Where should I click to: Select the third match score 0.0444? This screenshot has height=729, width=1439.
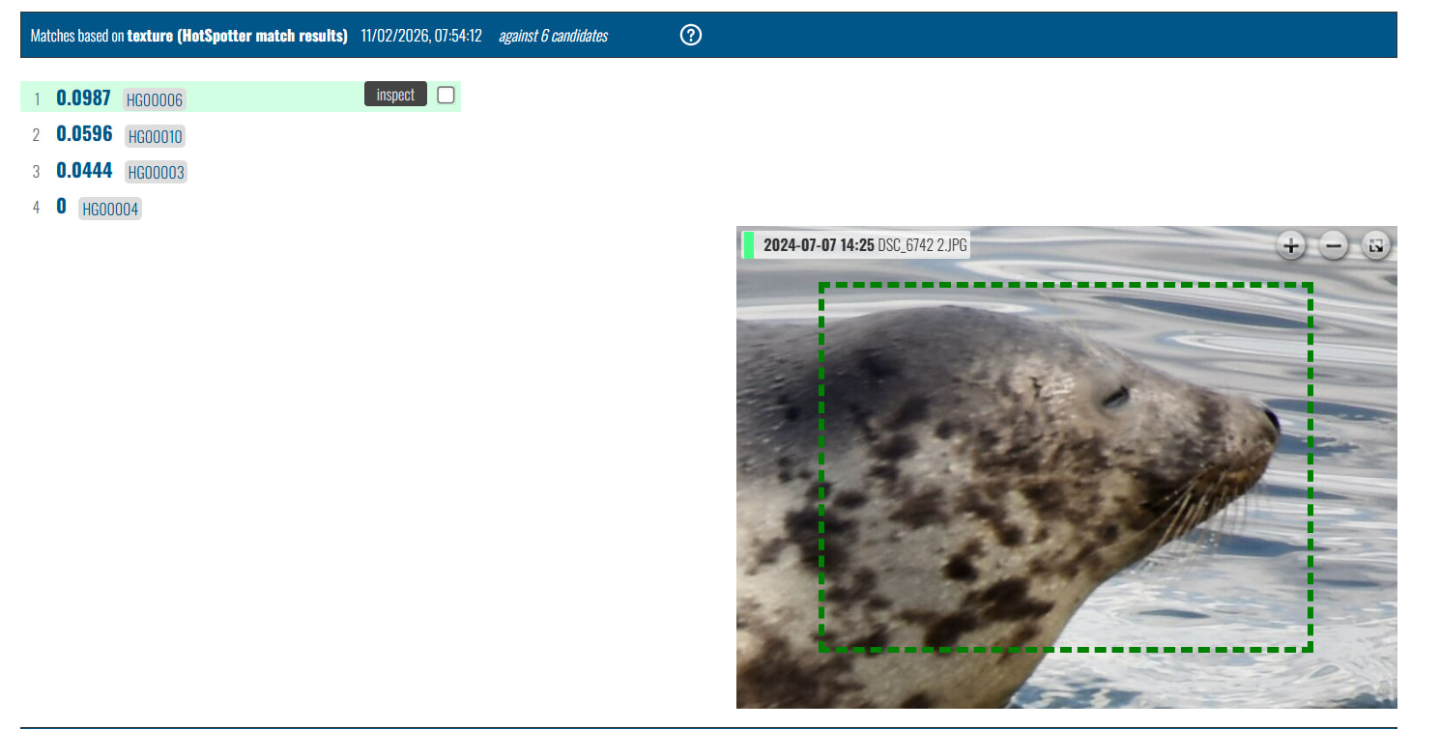(x=84, y=171)
